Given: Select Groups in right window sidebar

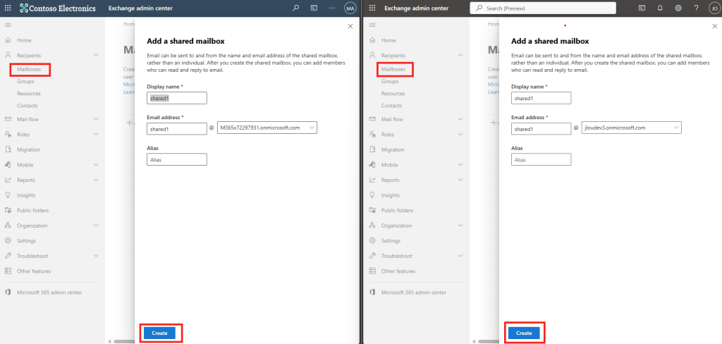Looking at the screenshot, I should point(390,82).
